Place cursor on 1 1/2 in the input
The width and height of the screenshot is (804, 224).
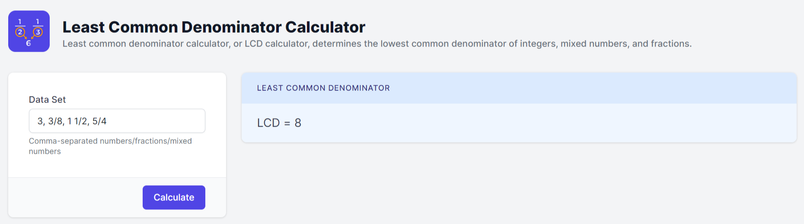(78, 121)
